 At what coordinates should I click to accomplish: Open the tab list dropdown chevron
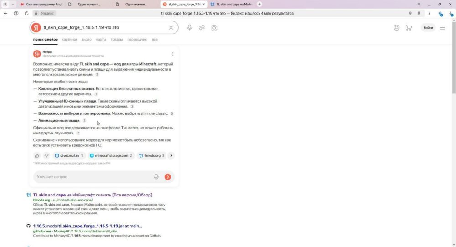click(x=13, y=5)
